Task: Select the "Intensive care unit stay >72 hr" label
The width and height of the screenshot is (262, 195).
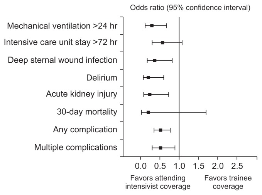Action: point(60,42)
